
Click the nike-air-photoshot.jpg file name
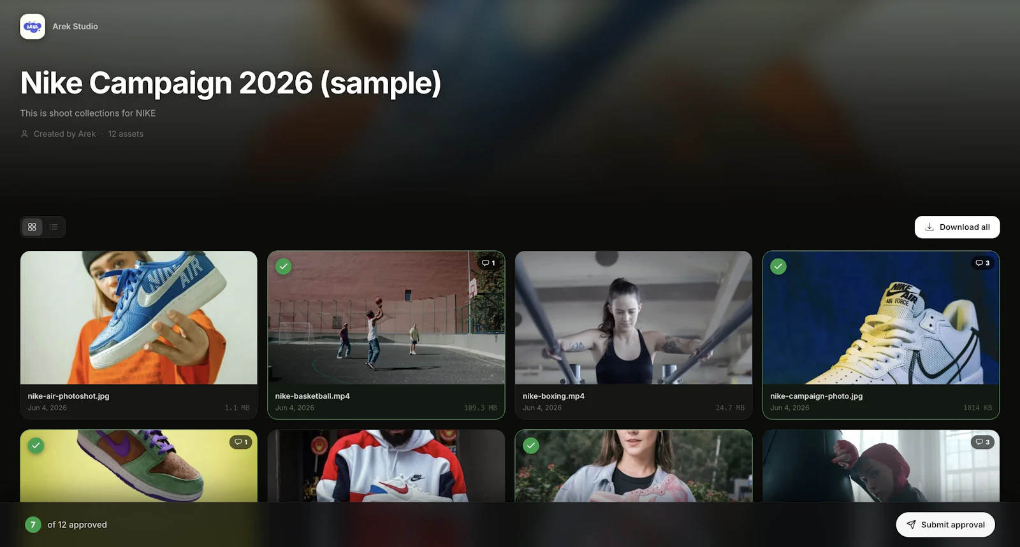pyautogui.click(x=69, y=396)
